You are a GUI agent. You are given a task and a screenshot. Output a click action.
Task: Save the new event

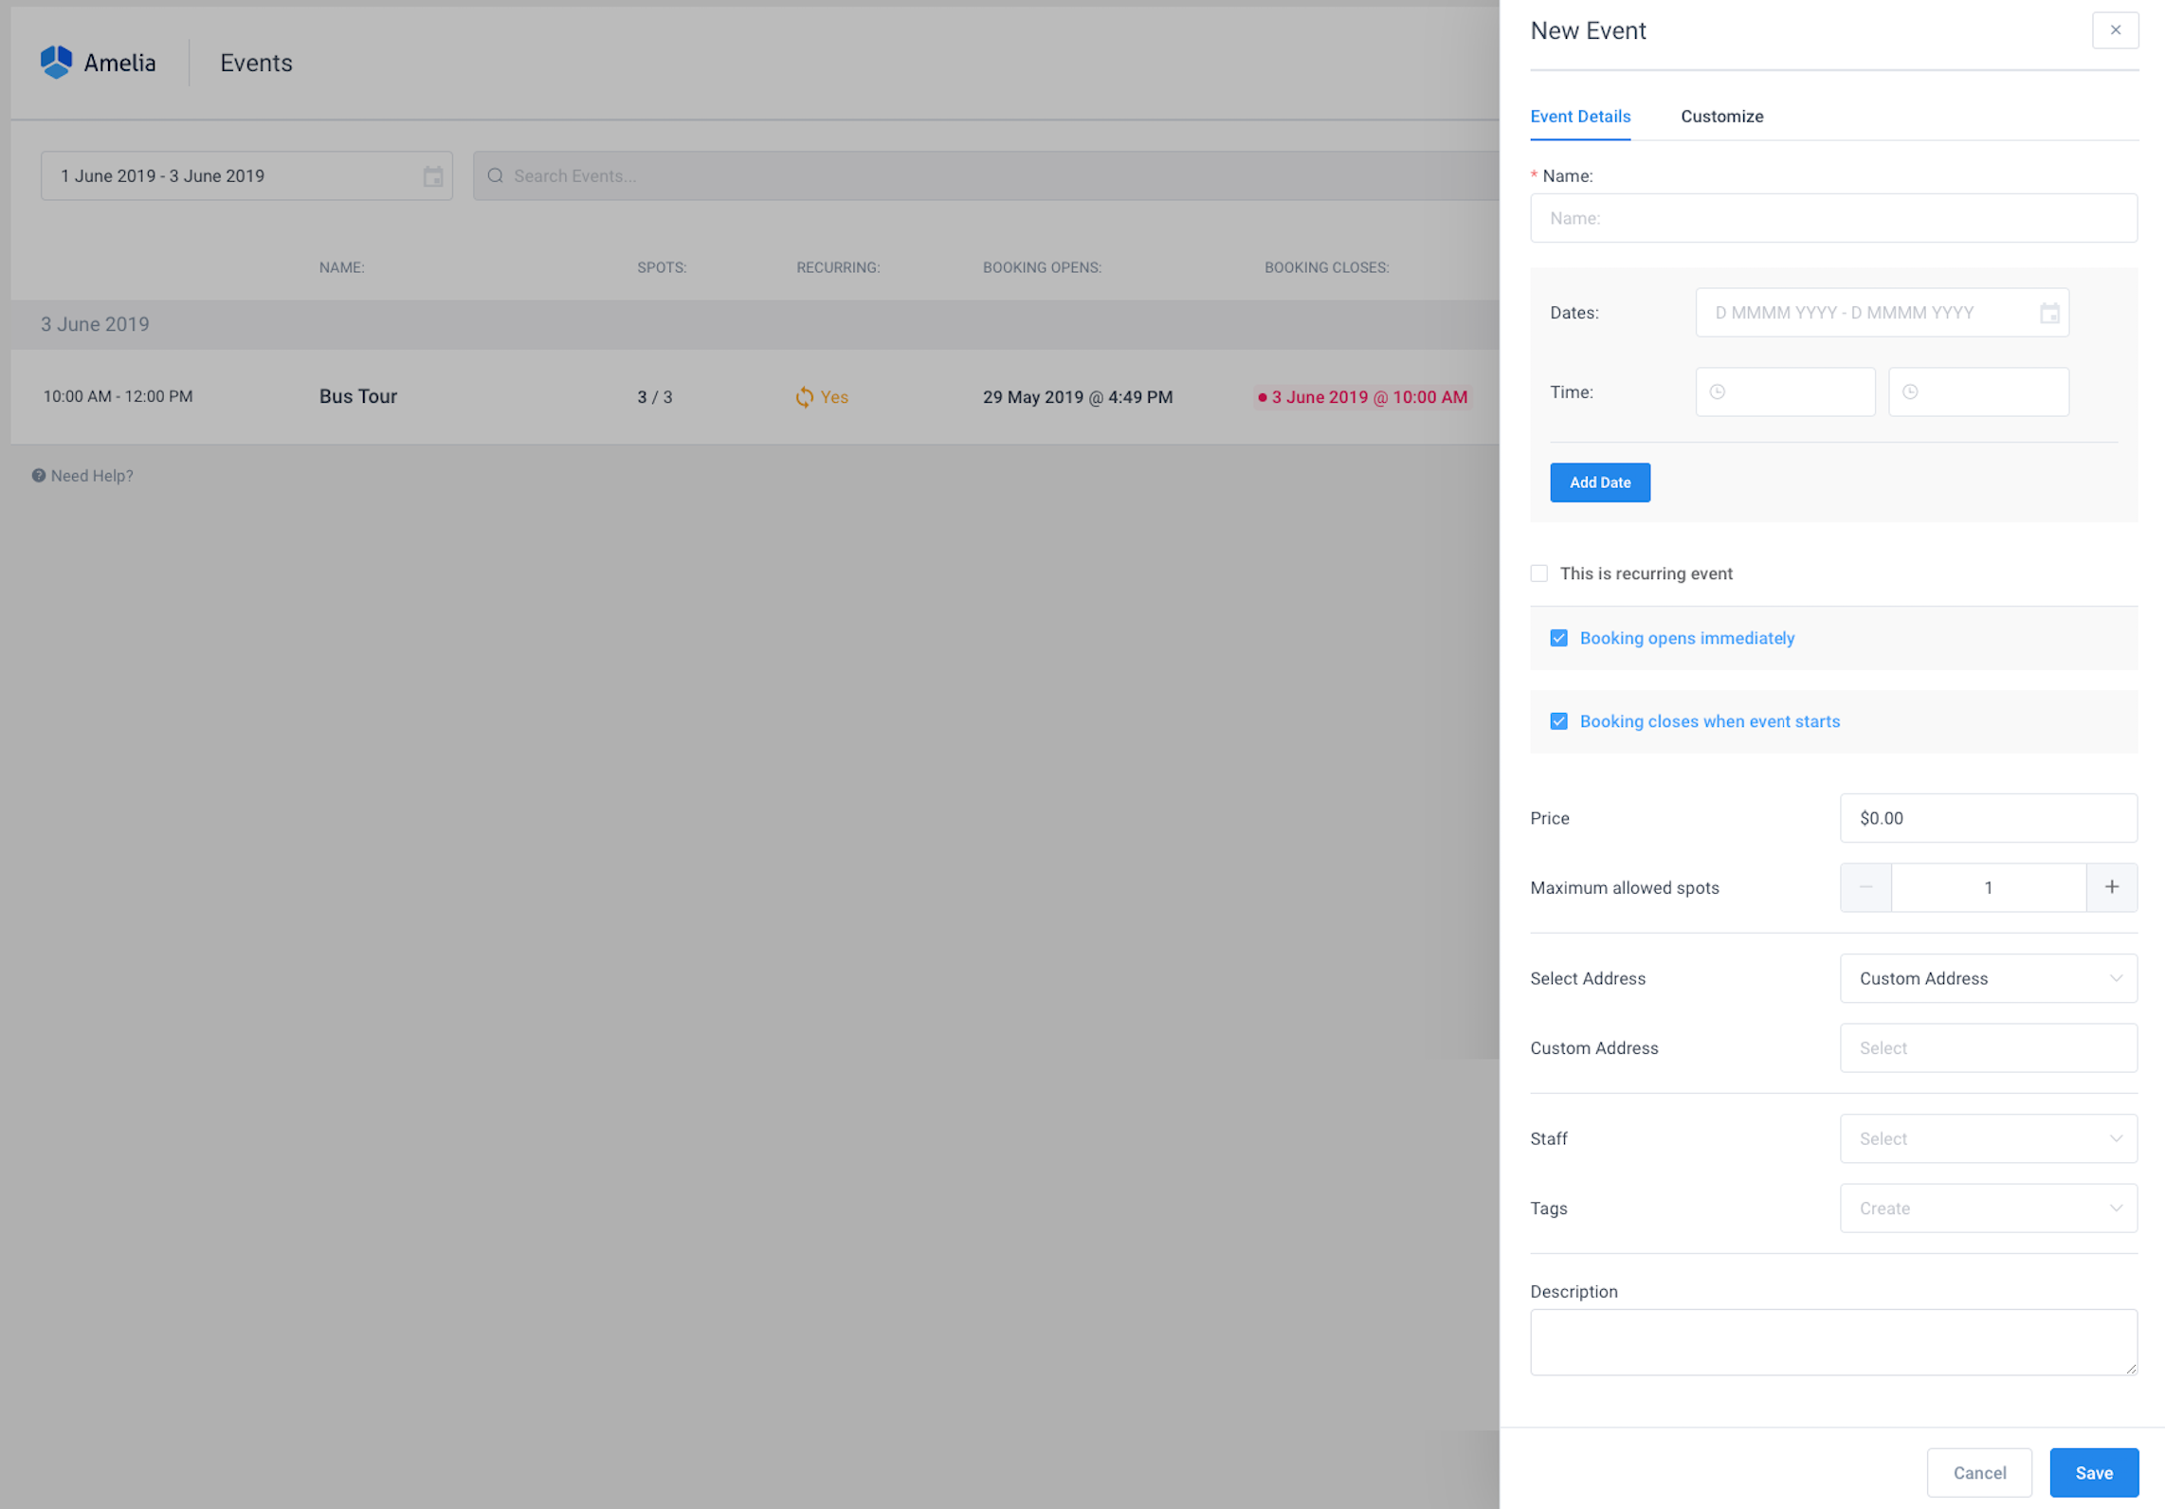2093,1472
